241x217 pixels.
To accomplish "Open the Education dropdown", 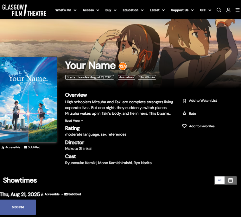I will [x=133, y=10].
